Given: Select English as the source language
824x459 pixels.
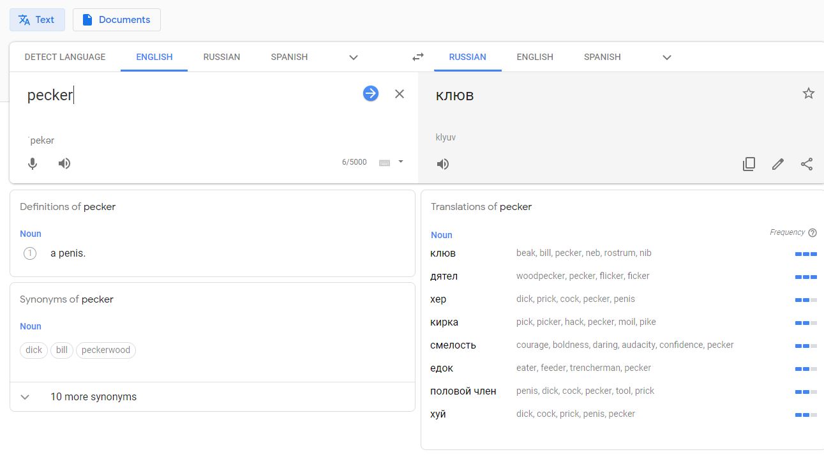Looking at the screenshot, I should point(154,57).
